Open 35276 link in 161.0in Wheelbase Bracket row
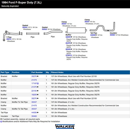130x129 pixels. [x=34, y=98]
